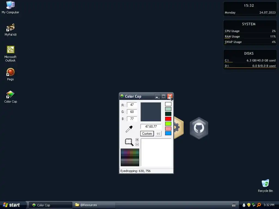Click the C:\ disk entry in DISKS widget

pos(250,60)
